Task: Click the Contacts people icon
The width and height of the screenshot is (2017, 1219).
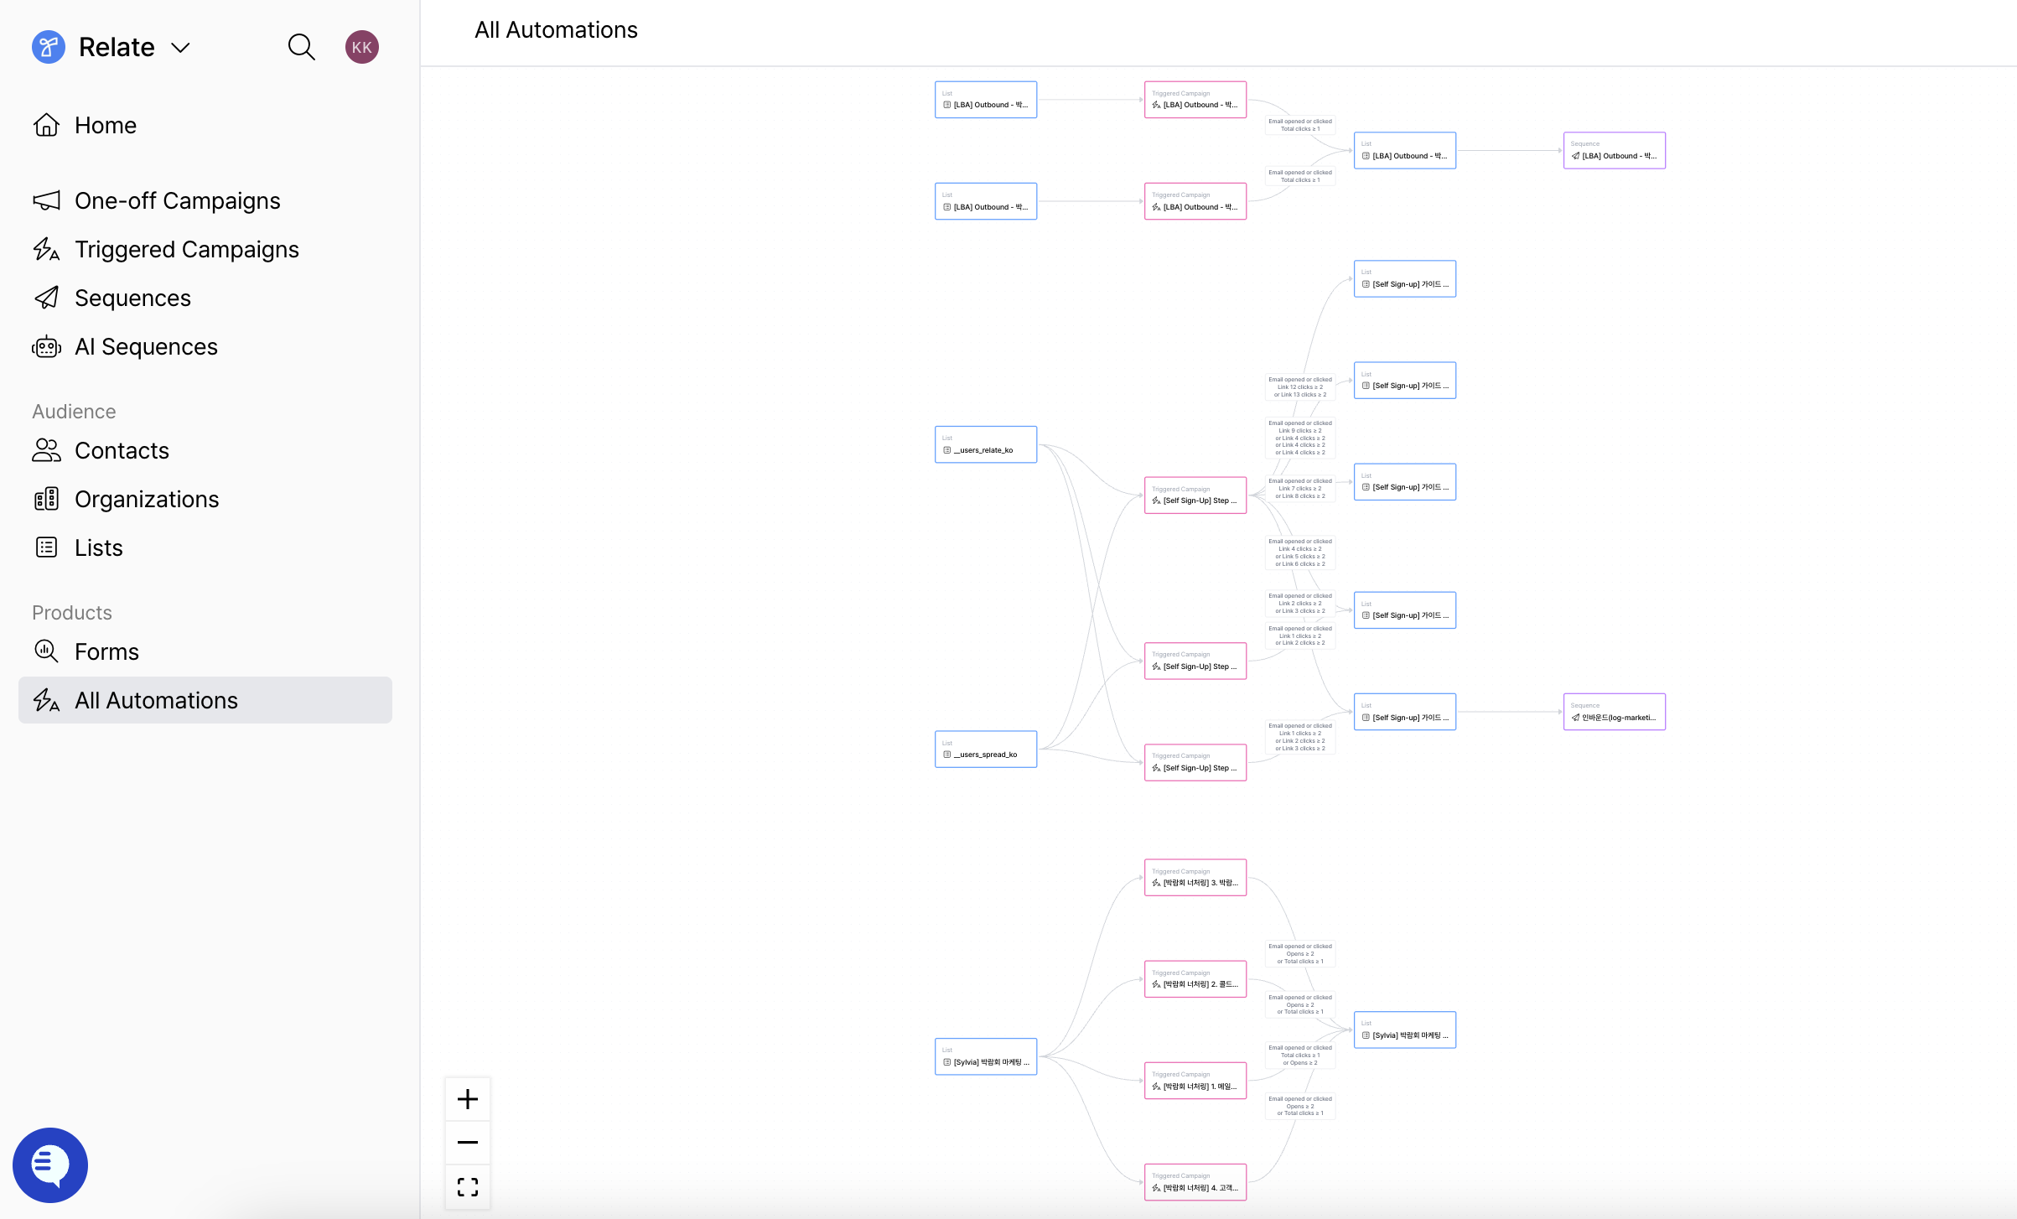Action: tap(48, 450)
